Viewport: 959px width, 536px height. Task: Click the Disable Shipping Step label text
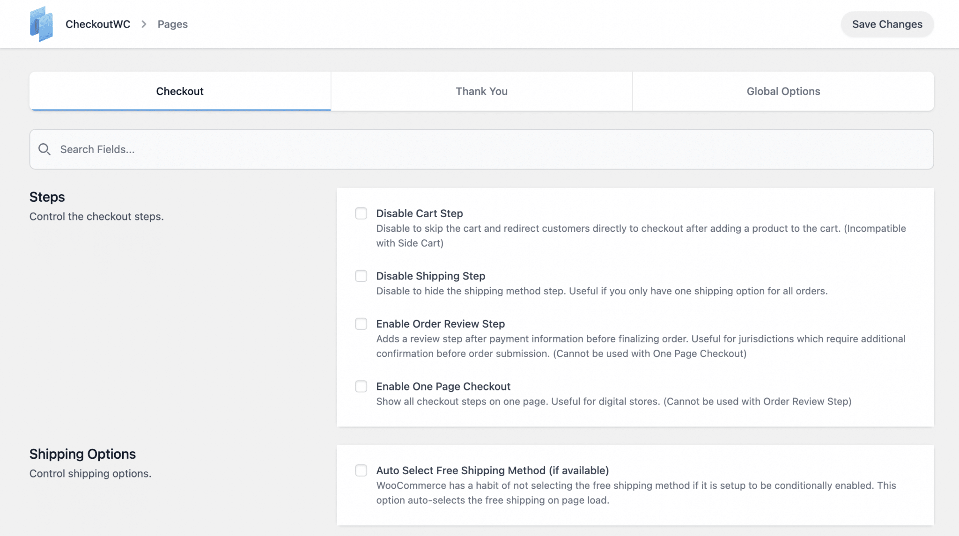click(x=430, y=276)
